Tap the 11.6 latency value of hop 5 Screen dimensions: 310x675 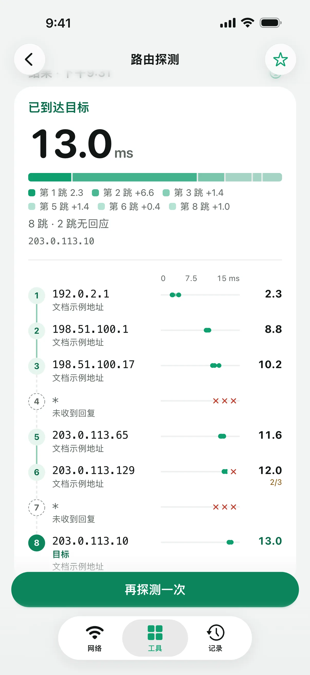[270, 435]
